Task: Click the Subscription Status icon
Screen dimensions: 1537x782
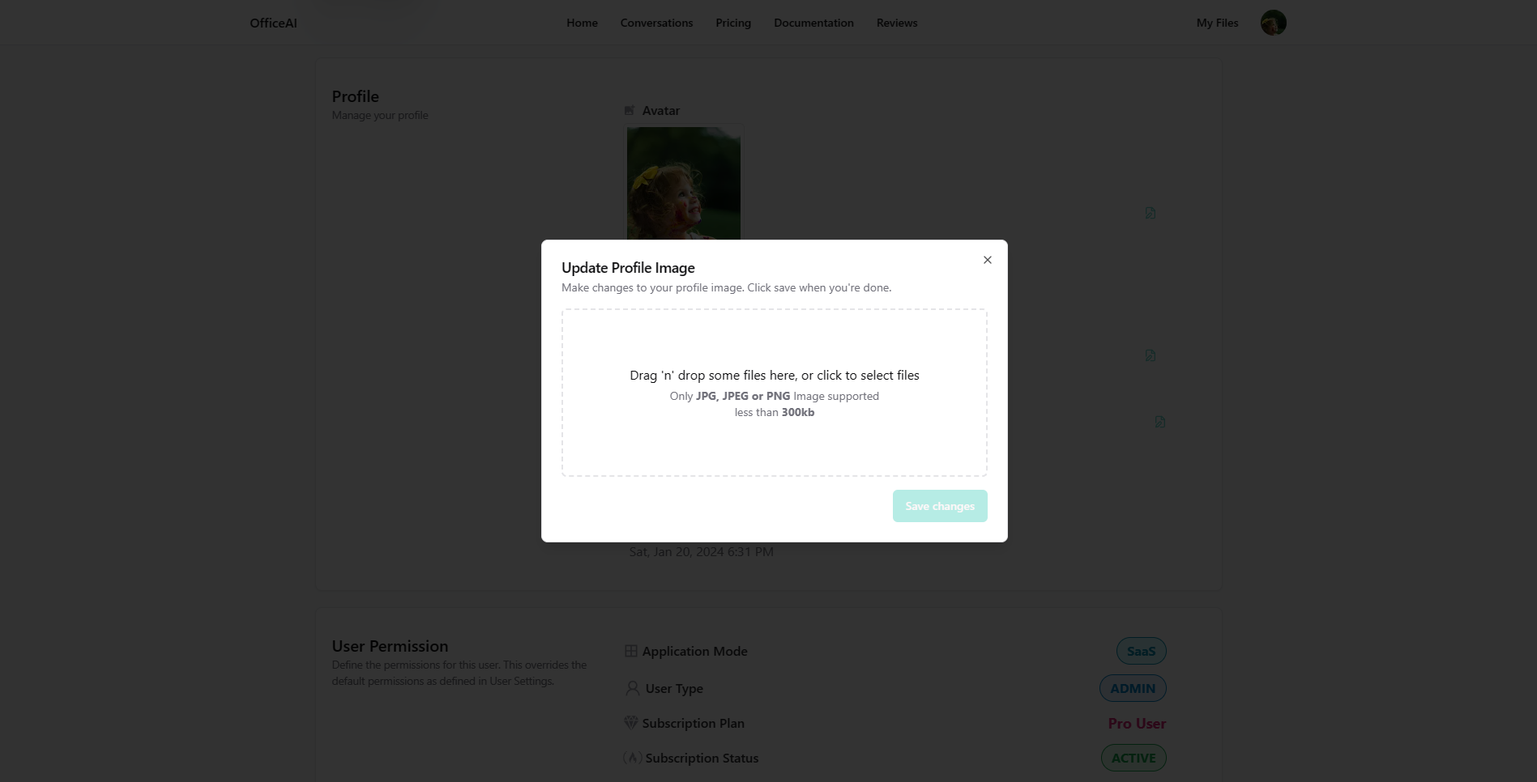Action: [633, 758]
